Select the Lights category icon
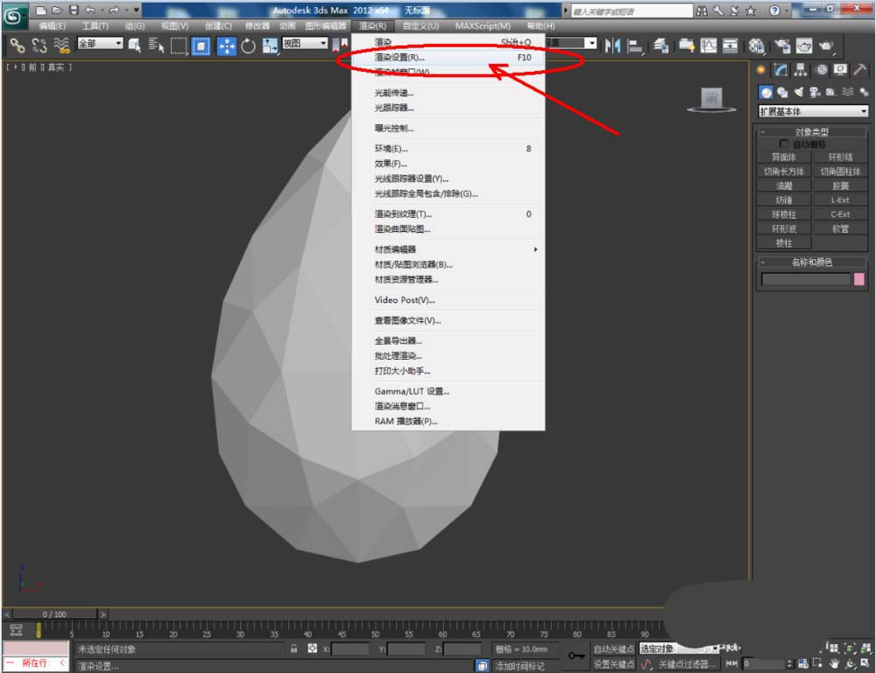This screenshot has height=673, width=876. (x=798, y=92)
